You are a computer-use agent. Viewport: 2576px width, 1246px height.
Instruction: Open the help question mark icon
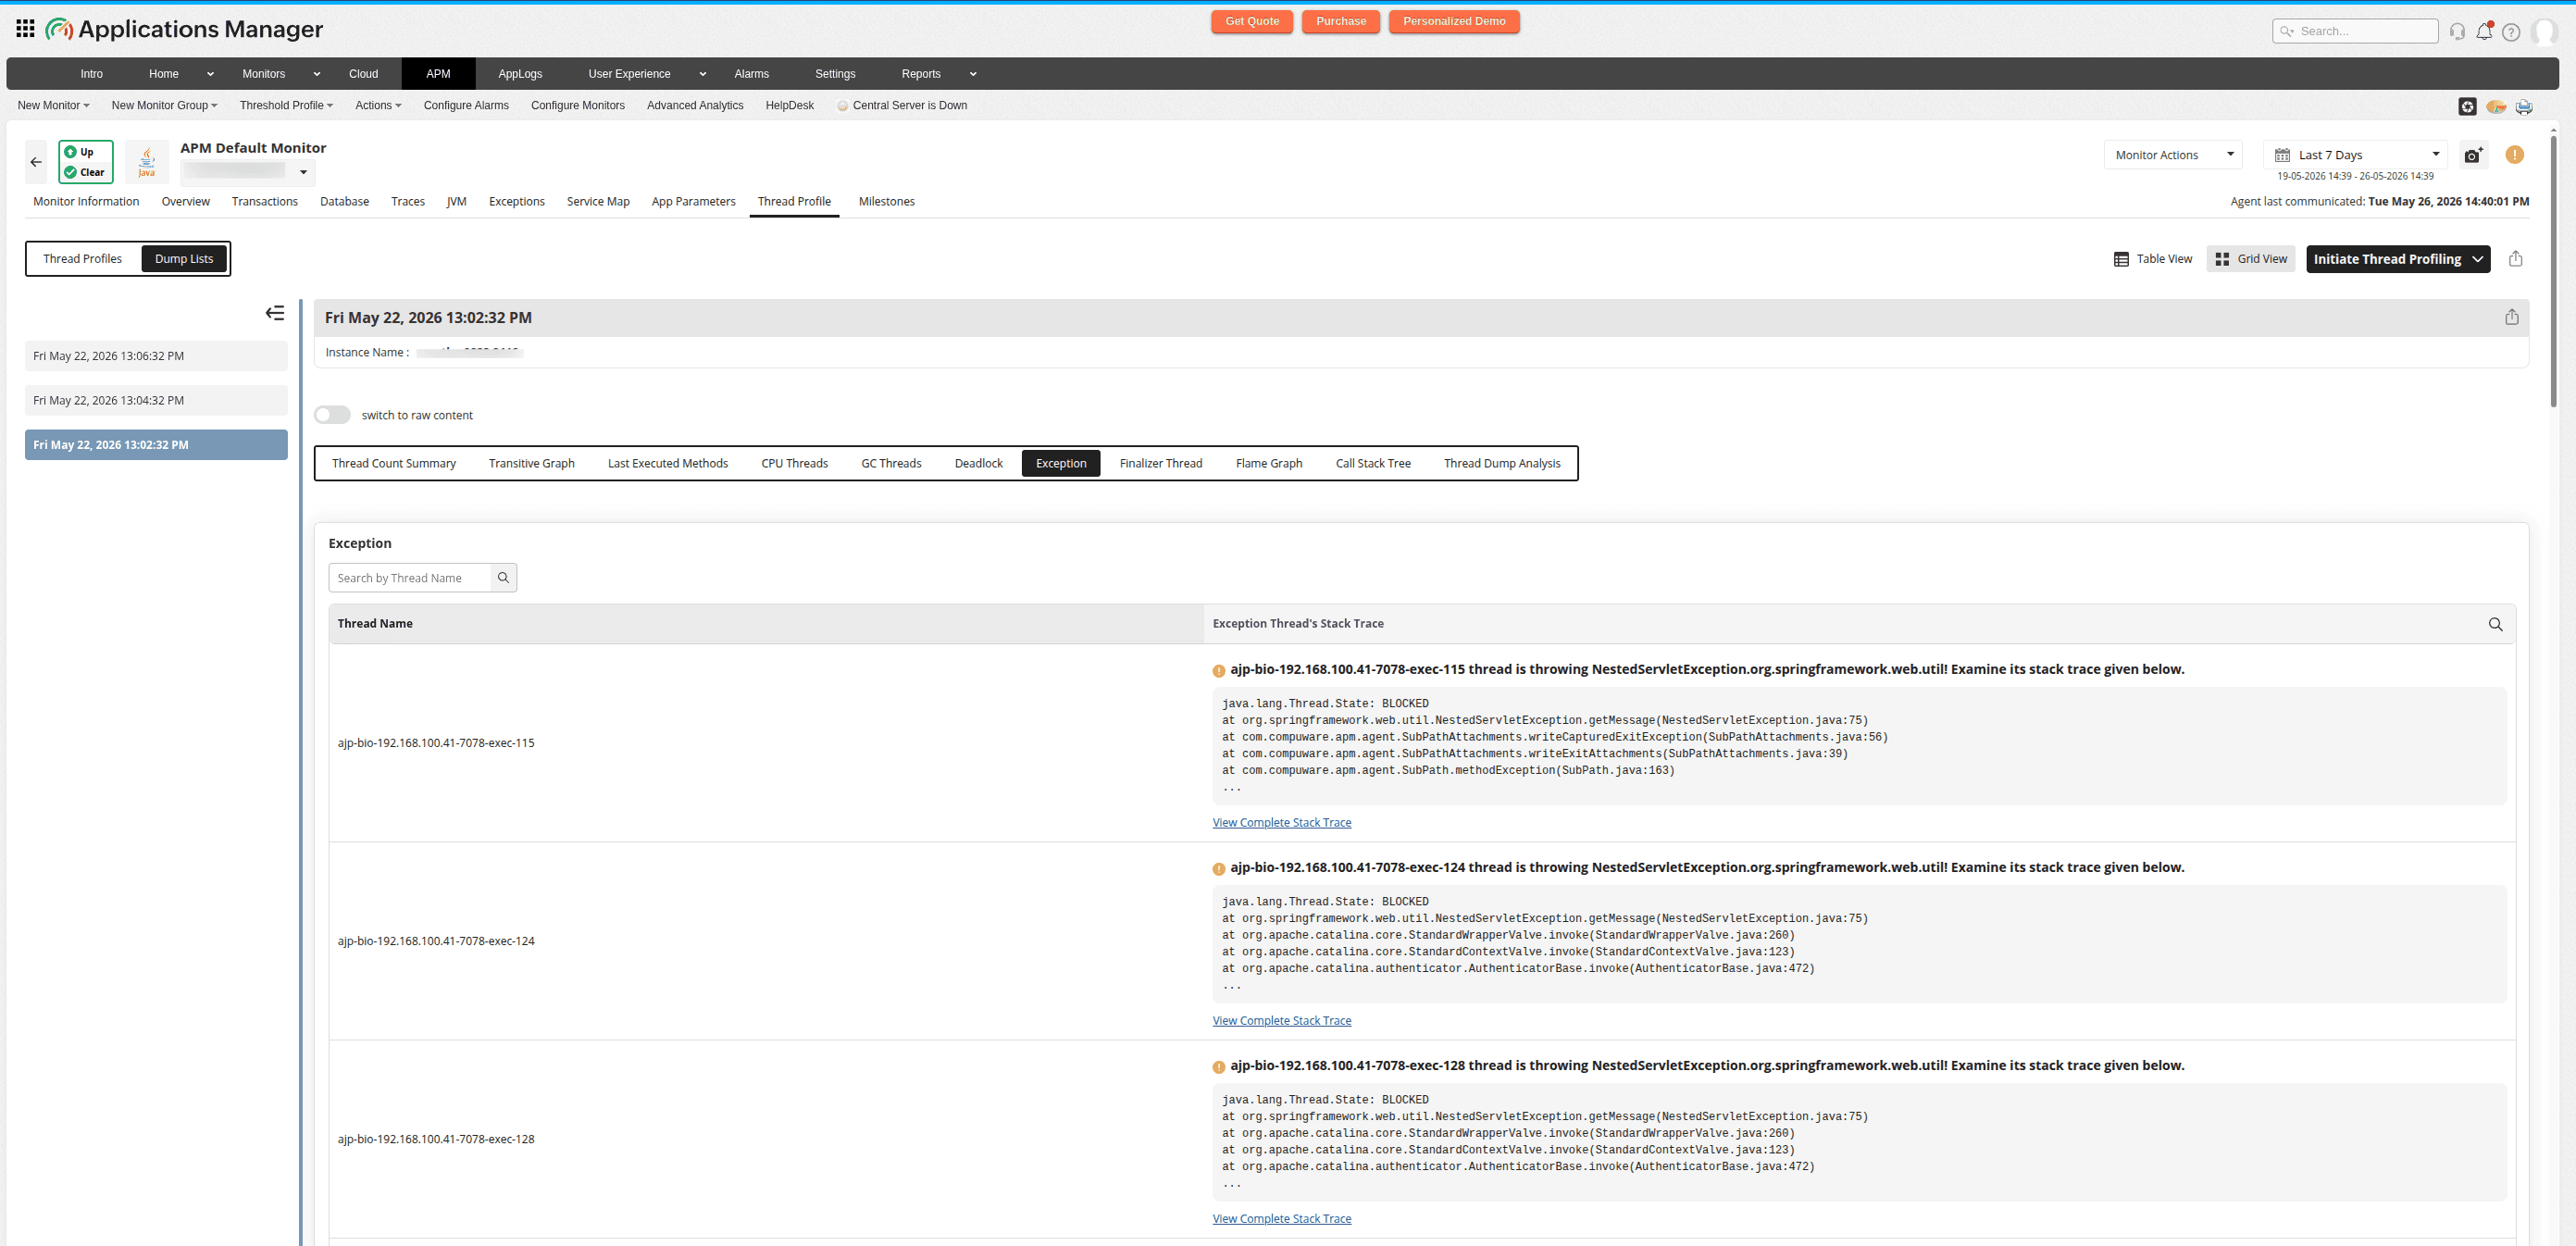click(2511, 31)
